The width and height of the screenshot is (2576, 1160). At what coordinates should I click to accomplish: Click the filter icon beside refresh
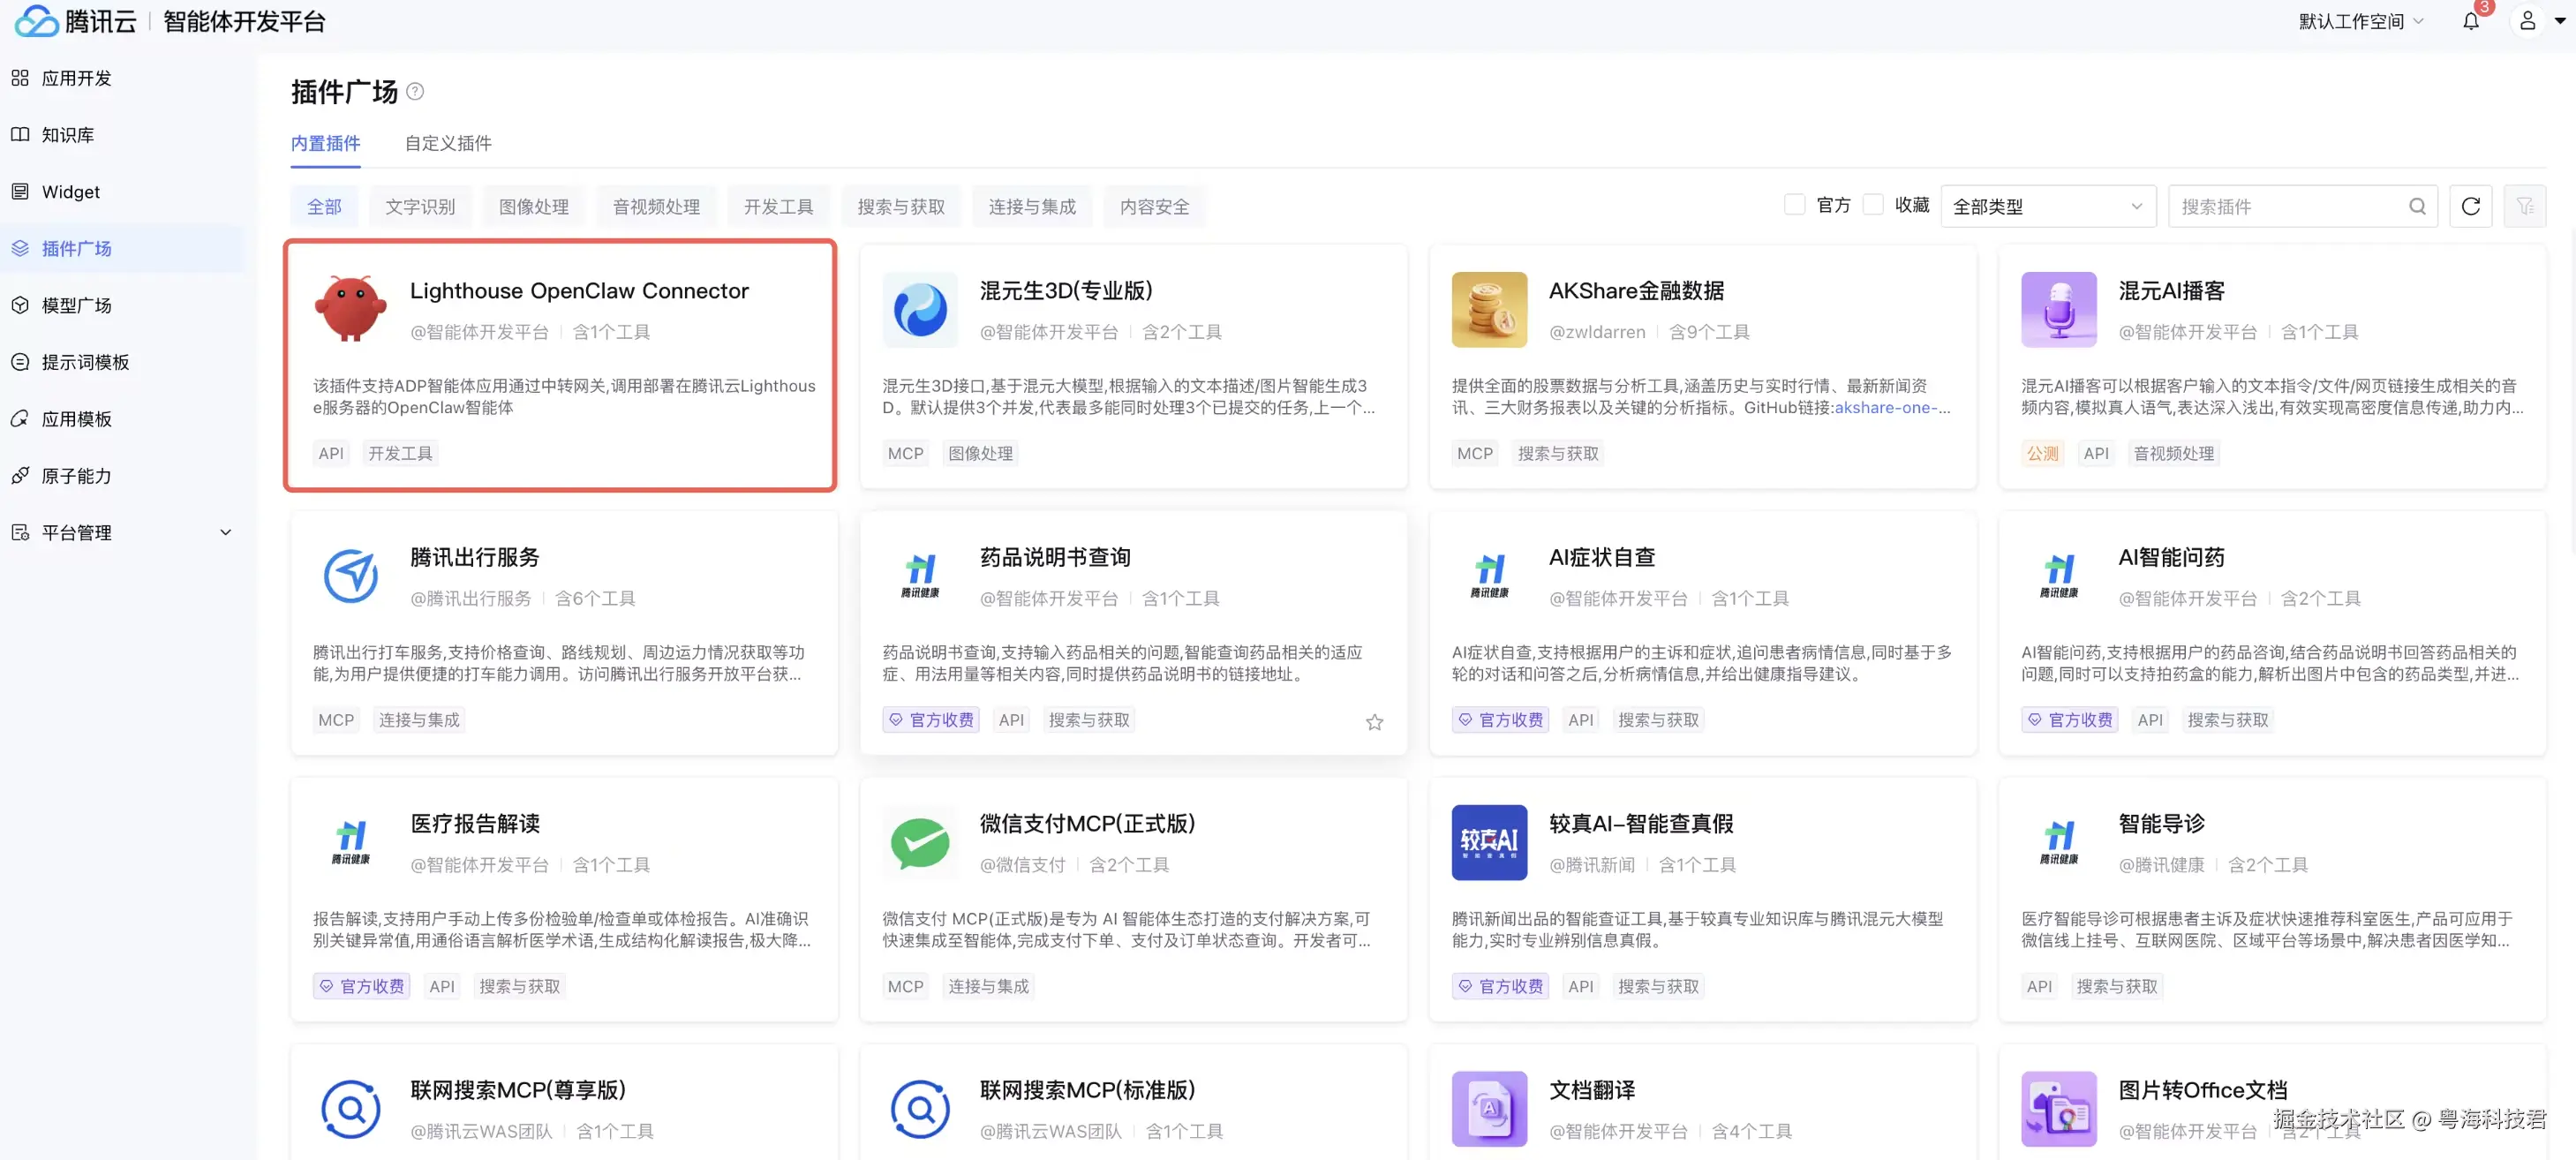[x=2524, y=206]
